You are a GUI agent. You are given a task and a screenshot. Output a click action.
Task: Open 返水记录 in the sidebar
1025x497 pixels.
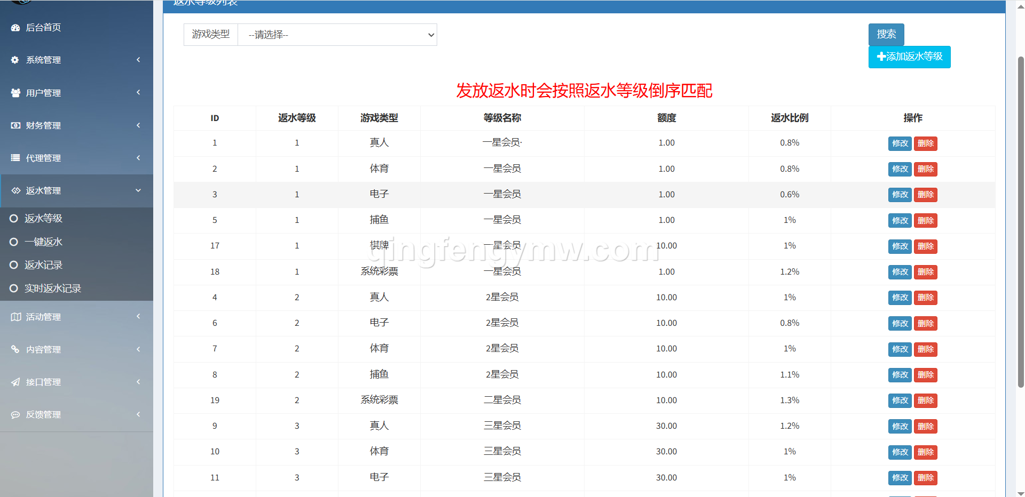point(43,265)
